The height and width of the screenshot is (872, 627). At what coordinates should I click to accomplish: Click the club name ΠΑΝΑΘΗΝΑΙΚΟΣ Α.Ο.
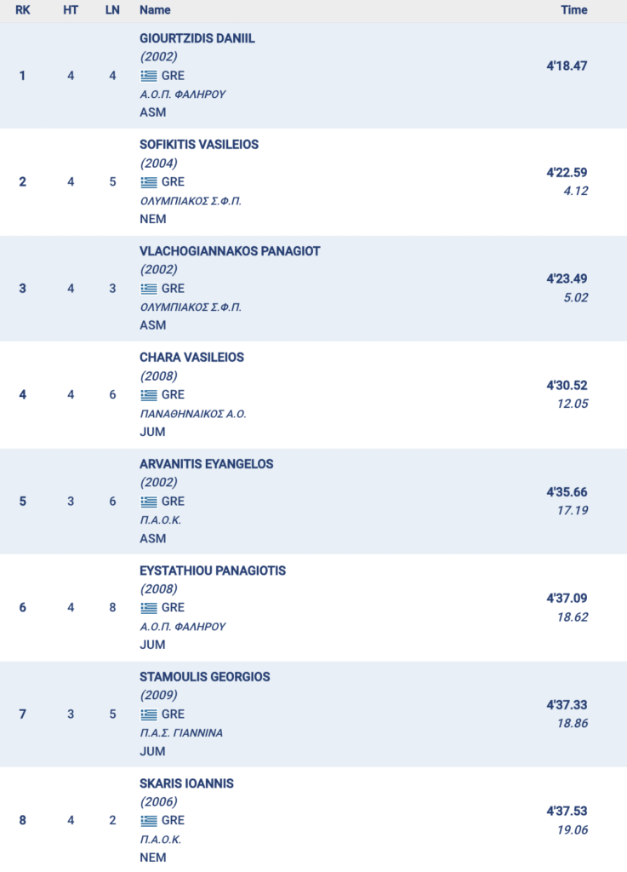click(x=192, y=414)
